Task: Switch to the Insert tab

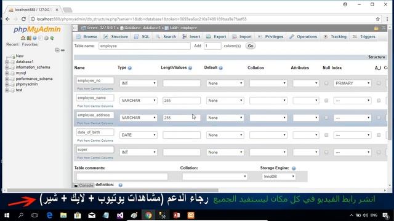Action: tap(191, 37)
